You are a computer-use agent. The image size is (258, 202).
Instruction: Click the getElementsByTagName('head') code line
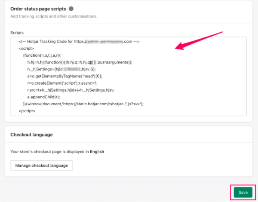[x=64, y=76]
